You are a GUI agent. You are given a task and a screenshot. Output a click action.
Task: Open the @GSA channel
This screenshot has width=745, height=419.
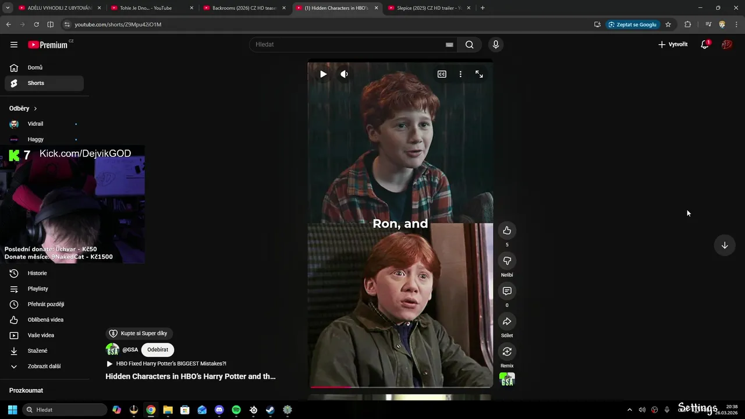pos(130,350)
